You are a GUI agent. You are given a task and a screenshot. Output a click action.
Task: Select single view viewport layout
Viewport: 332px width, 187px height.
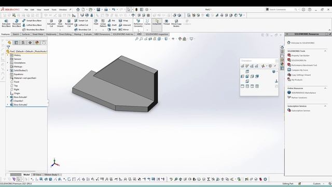242,86
